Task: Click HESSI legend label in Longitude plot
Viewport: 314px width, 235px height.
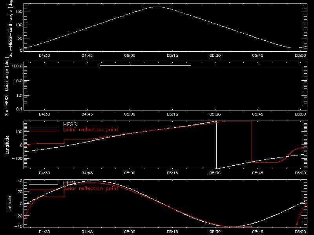Action: 70,124
